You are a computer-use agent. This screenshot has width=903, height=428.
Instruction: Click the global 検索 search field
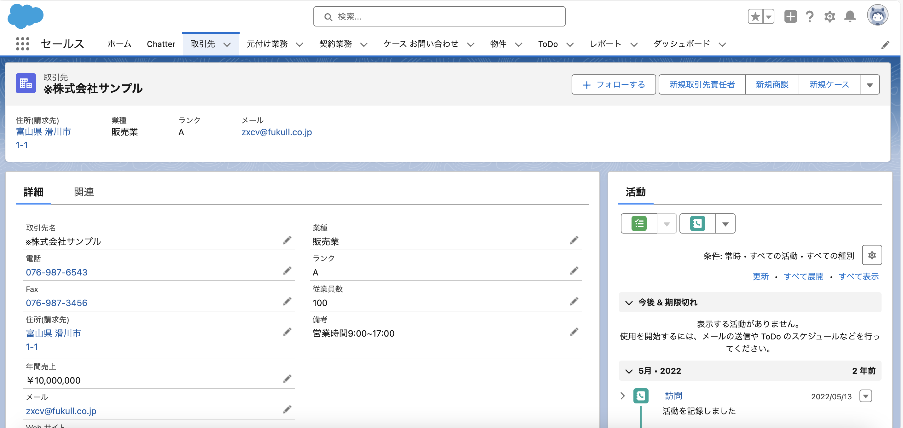point(439,16)
